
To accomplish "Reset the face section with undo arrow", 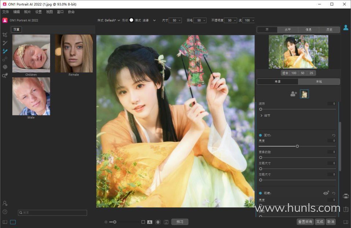I will [x=333, y=135].
